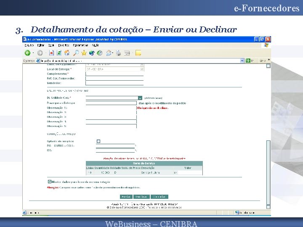Tick the Optante do Simples checkbox

(x=98, y=141)
